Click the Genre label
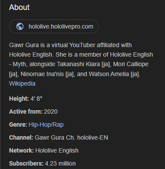Viewport: 165px width, 169px height. 18,124
